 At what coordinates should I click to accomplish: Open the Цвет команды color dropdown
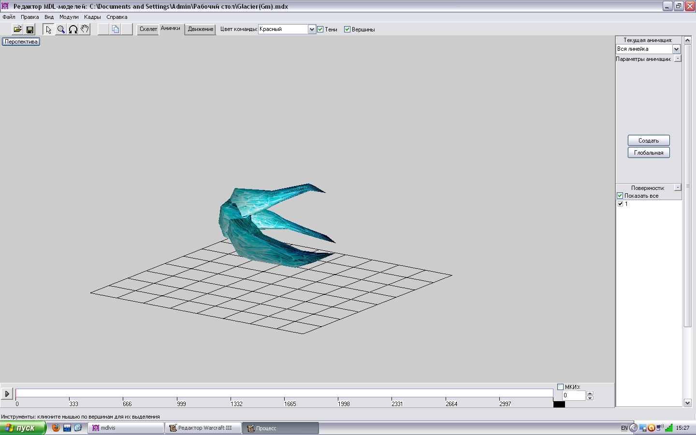click(312, 29)
